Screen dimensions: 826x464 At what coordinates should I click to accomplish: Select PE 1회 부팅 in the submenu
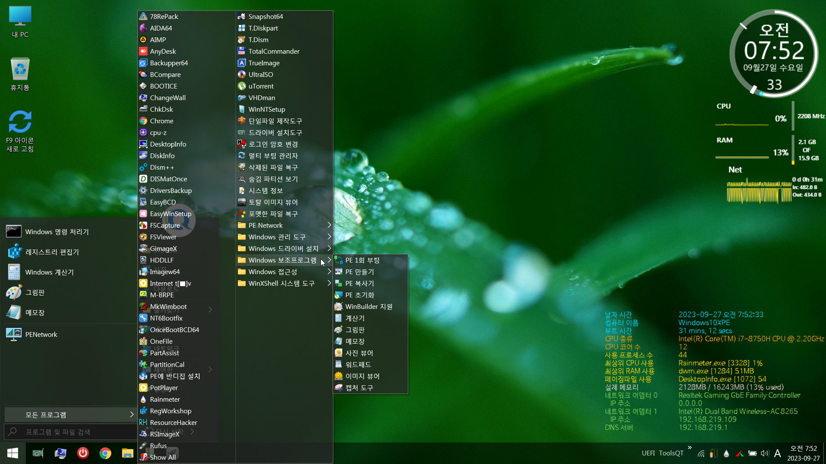coord(370,260)
